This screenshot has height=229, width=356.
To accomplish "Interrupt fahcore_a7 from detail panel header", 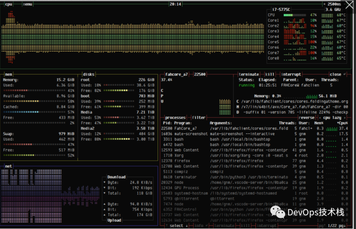I will tap(291, 74).
